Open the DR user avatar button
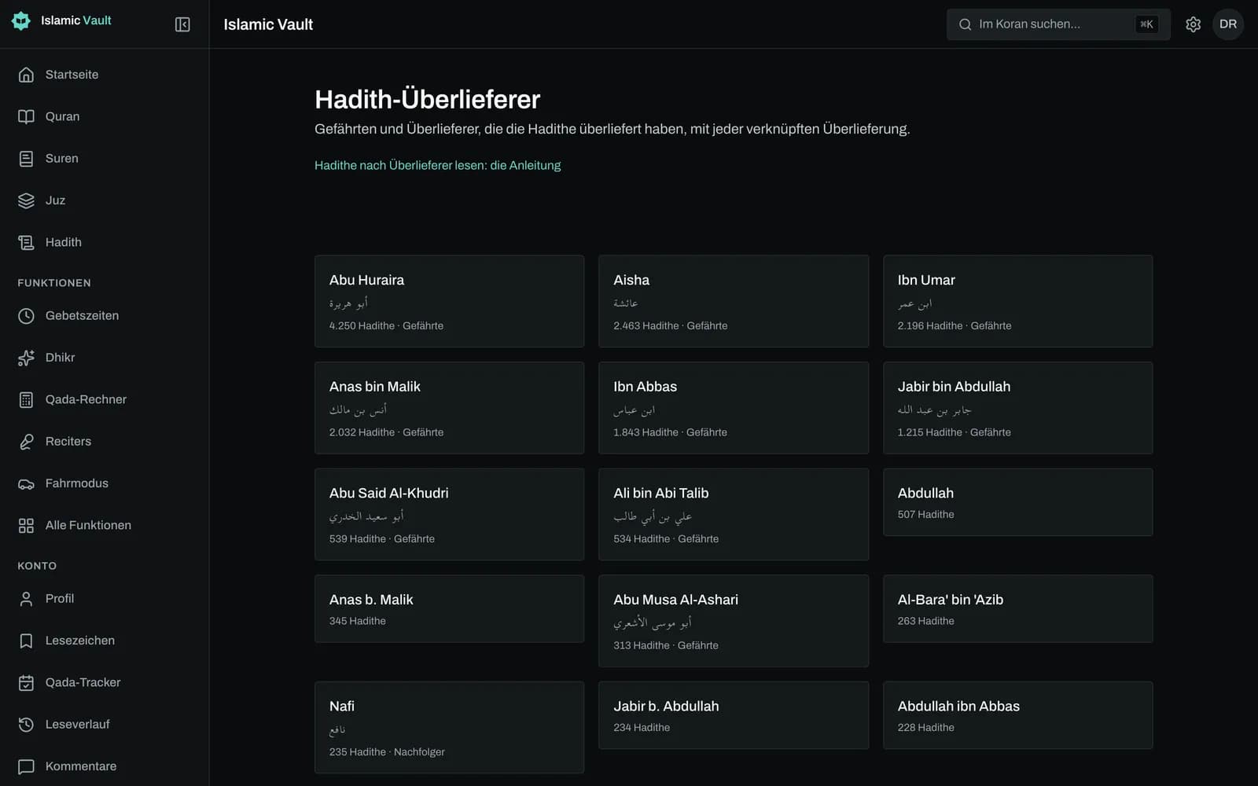The height and width of the screenshot is (786, 1258). tap(1228, 24)
